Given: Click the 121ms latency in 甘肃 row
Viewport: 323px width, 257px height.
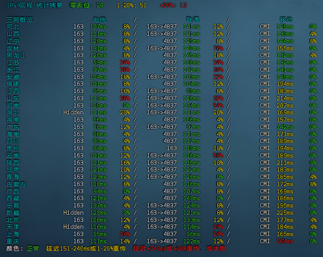Looking at the screenshot, I should click(x=98, y=170).
